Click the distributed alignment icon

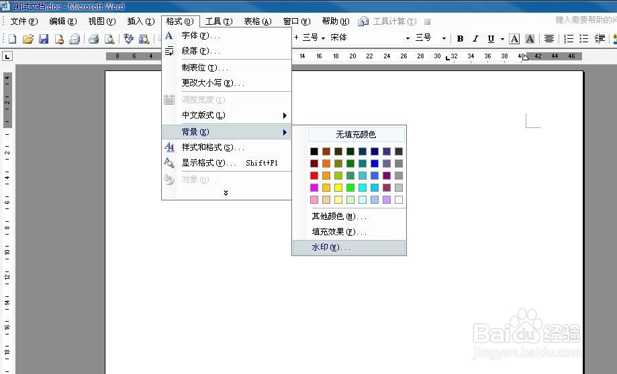(x=549, y=38)
